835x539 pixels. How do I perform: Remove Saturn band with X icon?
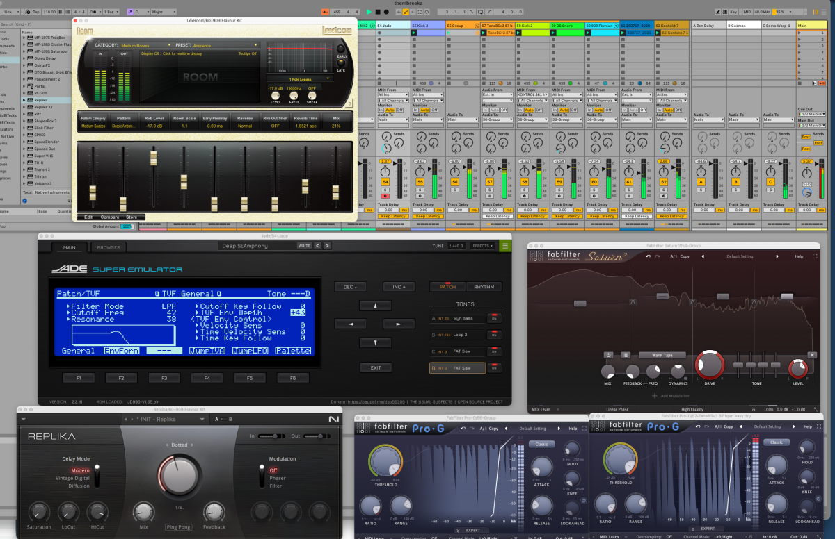[x=812, y=355]
